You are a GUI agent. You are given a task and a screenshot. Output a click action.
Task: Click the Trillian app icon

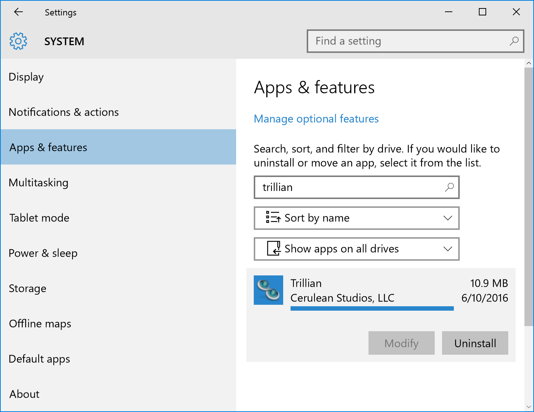(x=268, y=290)
